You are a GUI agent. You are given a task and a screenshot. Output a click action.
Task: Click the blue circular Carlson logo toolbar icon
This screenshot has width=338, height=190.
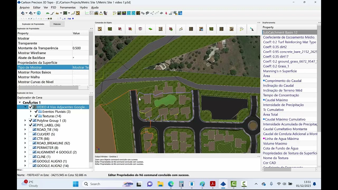pyautogui.click(x=39, y=13)
